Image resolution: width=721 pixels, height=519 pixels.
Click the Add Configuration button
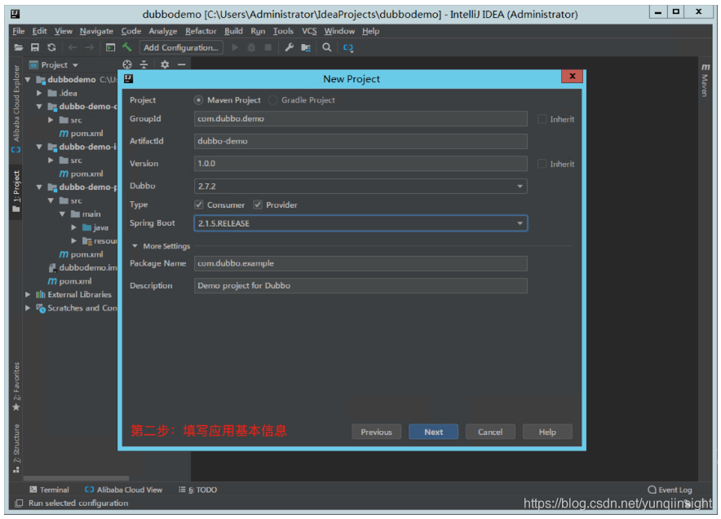(x=181, y=47)
